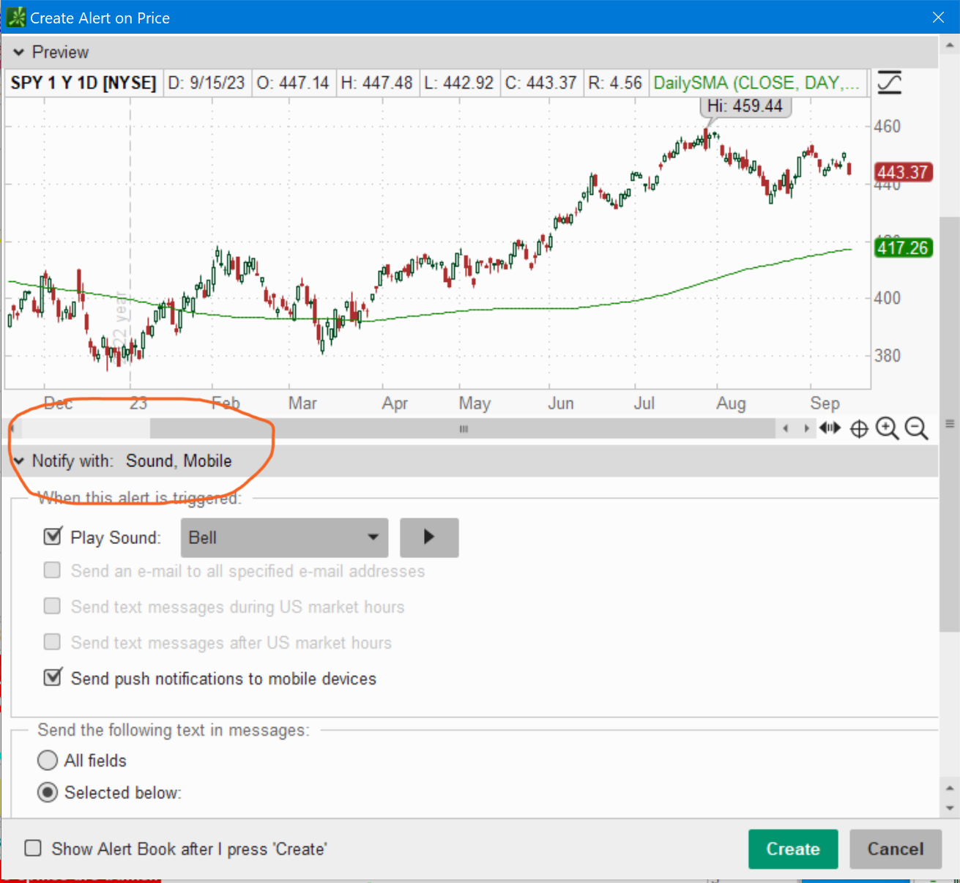The image size is (960, 883).
Task: Click the R: 4.56 range value
Action: 615,83
